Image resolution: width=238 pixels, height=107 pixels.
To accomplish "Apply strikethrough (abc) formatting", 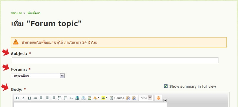I will [x=35, y=98].
